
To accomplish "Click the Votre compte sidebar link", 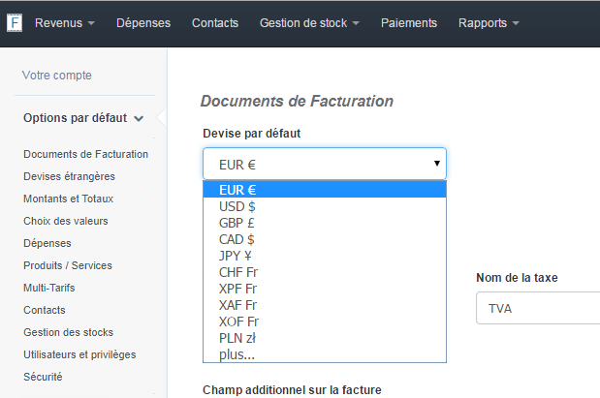I will point(56,76).
